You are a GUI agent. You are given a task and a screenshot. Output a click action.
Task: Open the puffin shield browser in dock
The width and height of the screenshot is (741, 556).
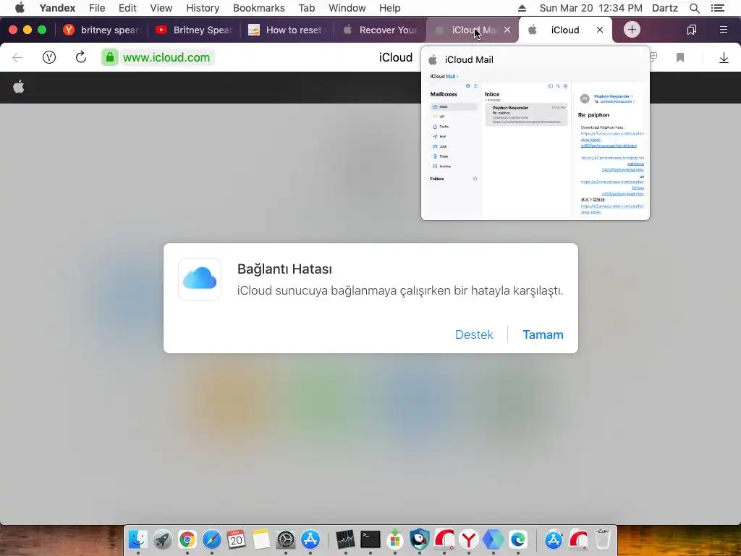coord(419,539)
